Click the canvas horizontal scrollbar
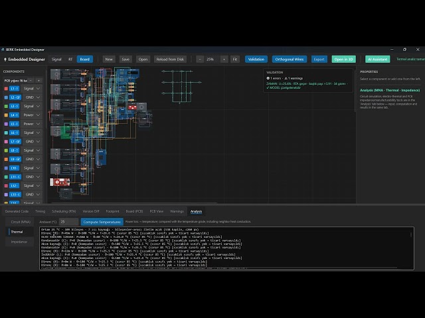This screenshot has height=318, width=425. pyautogui.click(x=134, y=203)
